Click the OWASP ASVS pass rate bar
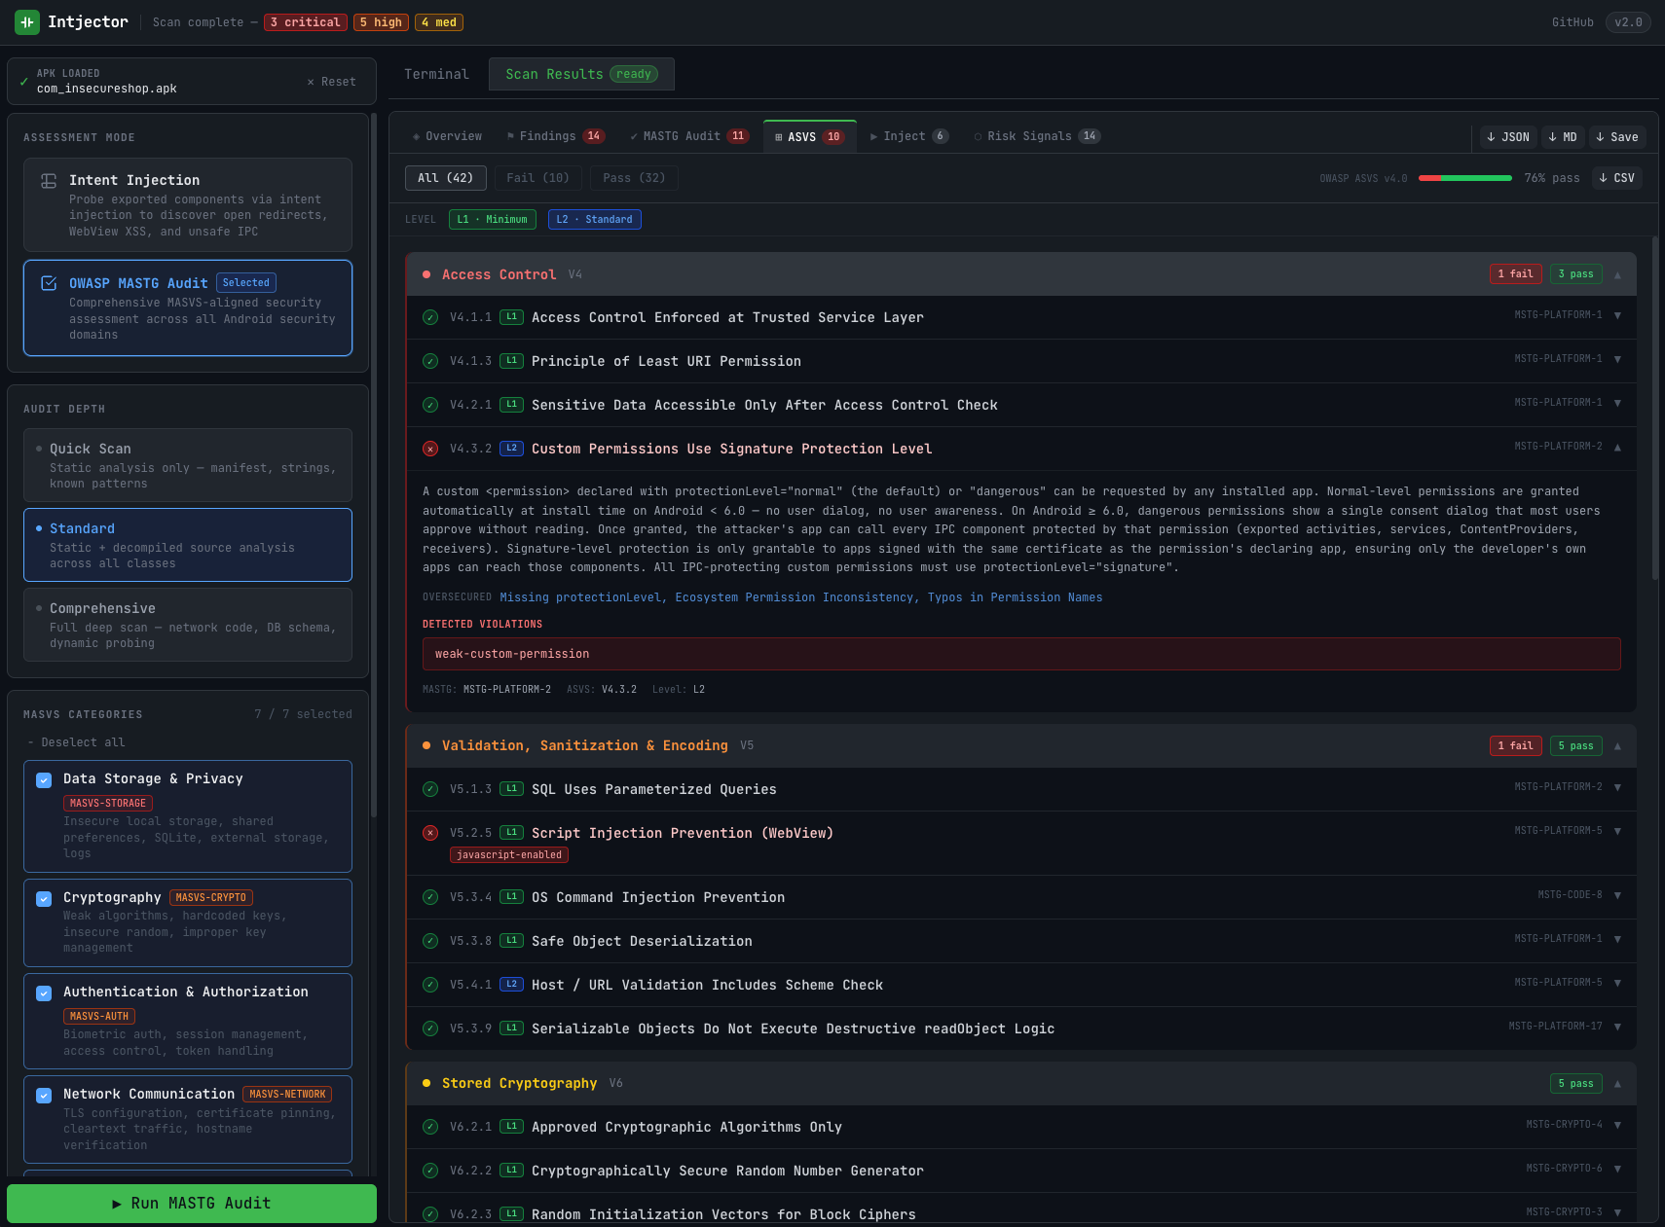 1464,178
